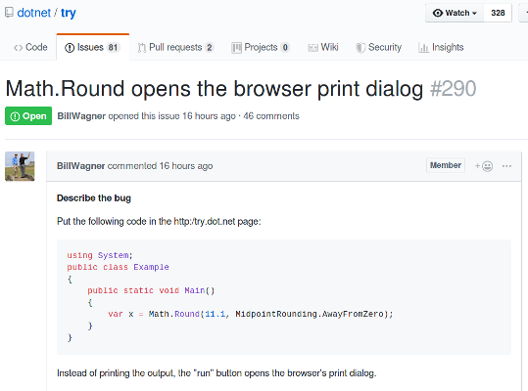Screen dimensions: 528x391
Task: Click the Projects board icon
Action: pos(236,48)
